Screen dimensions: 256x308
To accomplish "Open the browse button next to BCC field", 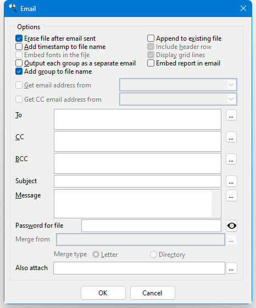I will tap(231, 159).
